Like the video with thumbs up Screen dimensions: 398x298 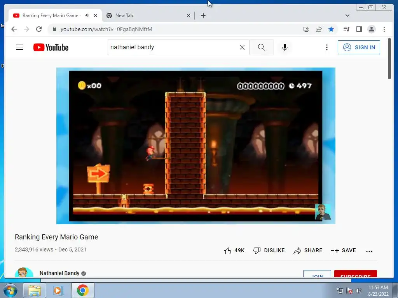pos(234,251)
